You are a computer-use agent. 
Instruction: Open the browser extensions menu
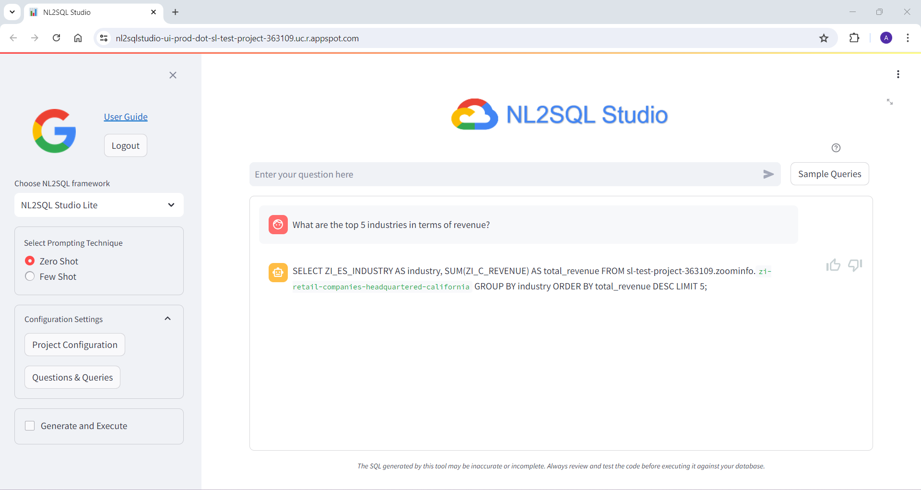[854, 38]
